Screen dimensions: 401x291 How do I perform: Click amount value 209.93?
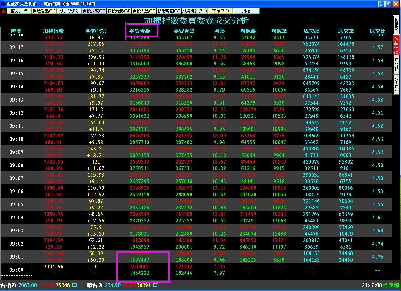[96, 57]
